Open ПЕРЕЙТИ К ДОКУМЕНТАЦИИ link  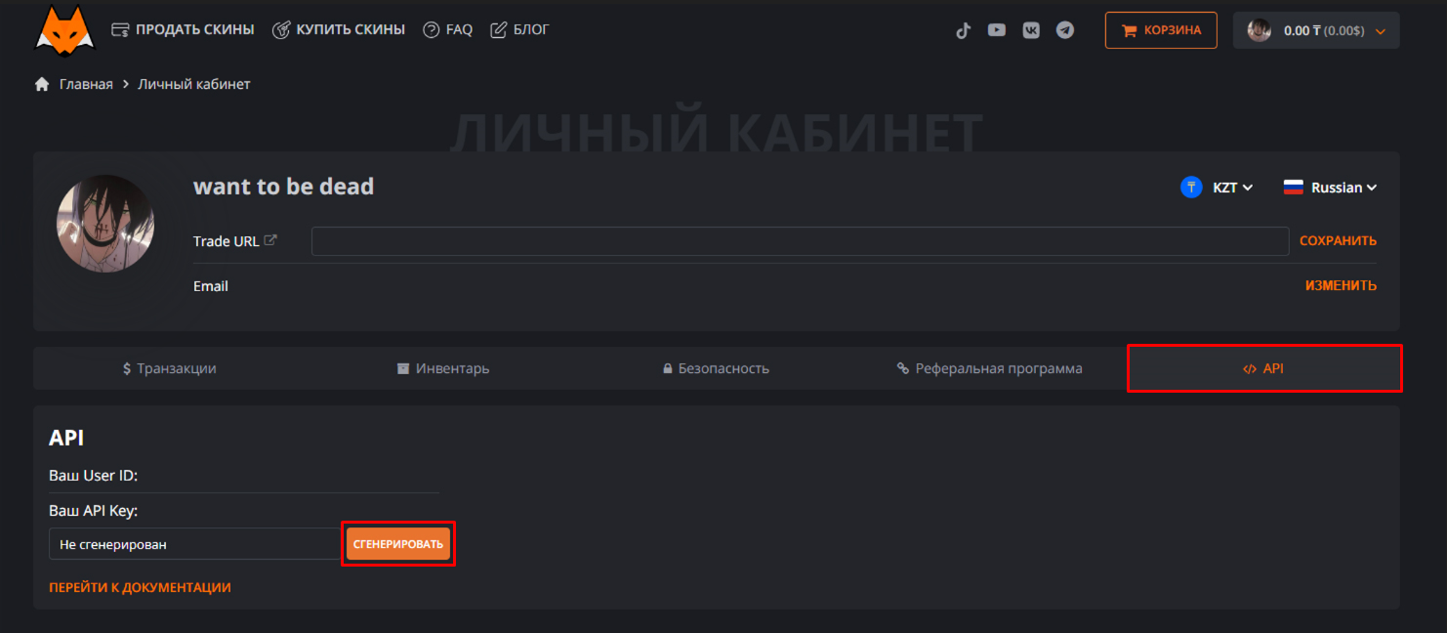(x=140, y=587)
